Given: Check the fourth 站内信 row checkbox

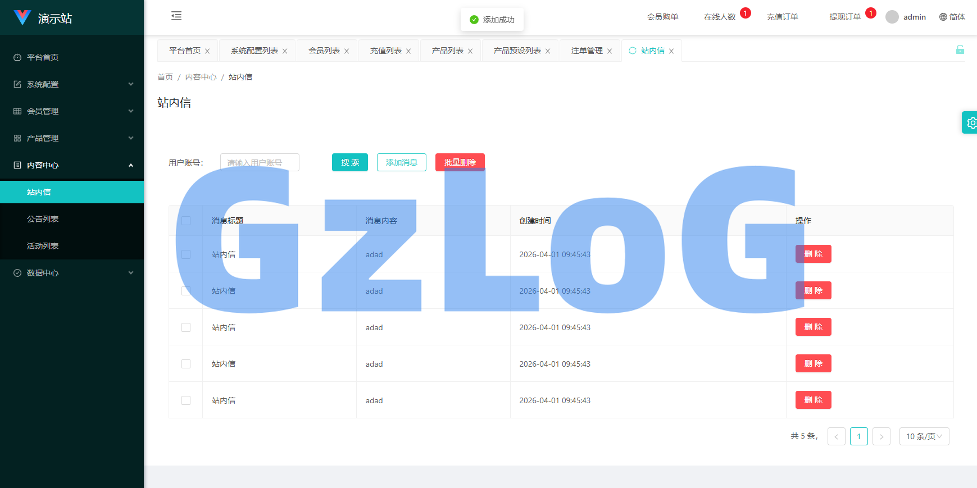Looking at the screenshot, I should click(186, 364).
